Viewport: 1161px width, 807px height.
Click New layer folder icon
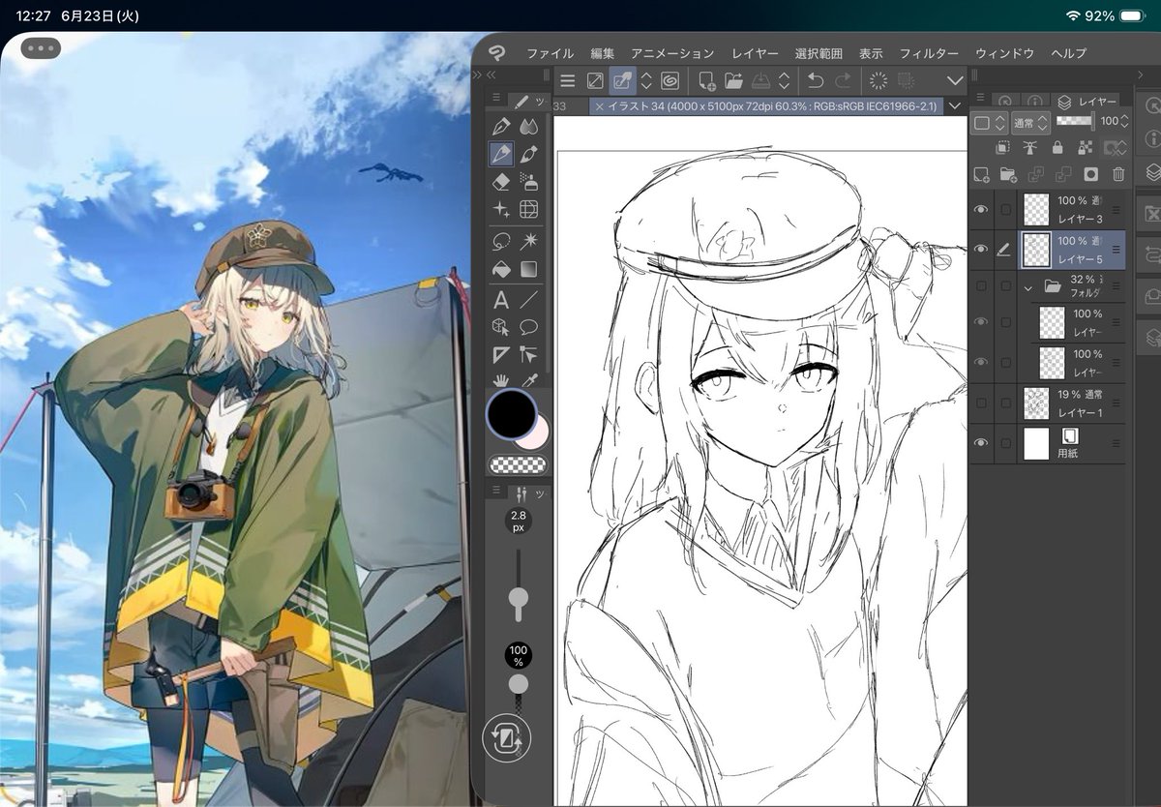tap(1008, 174)
